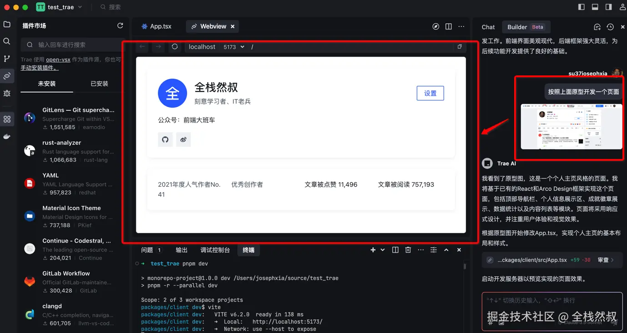Close the terminal panel with the X icon

coord(459,250)
